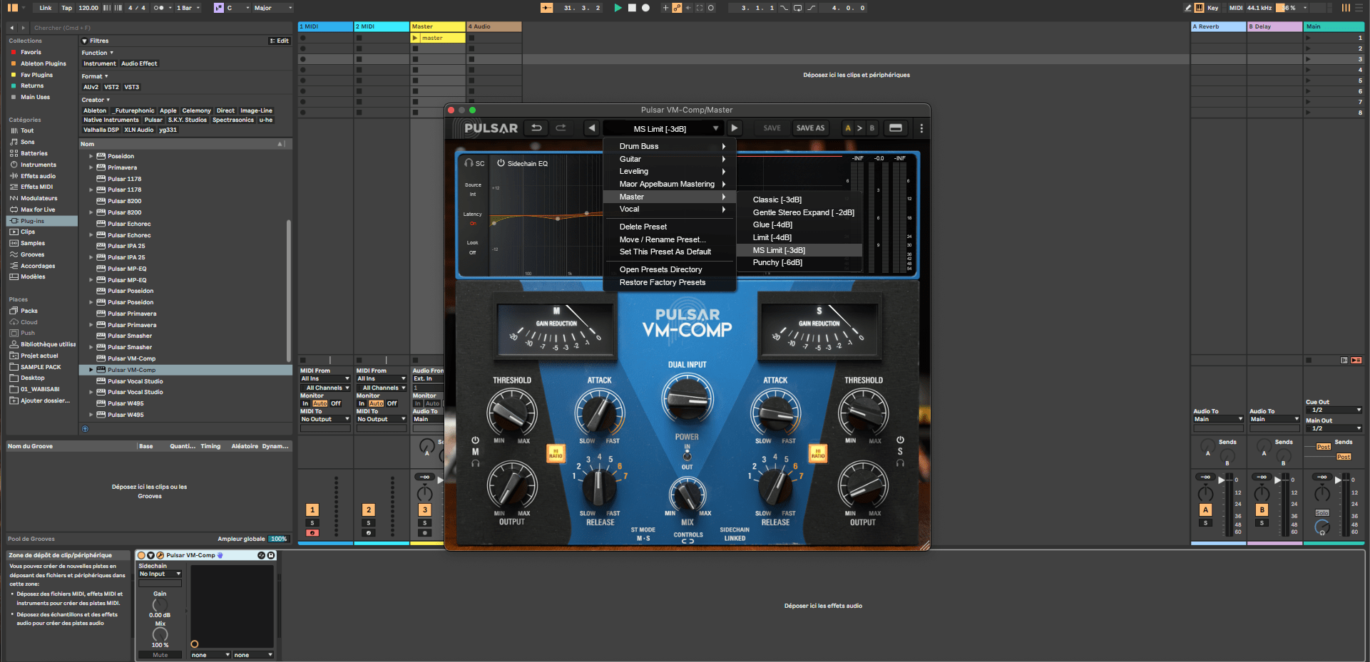Activate track 1 MIDI number button

312,510
